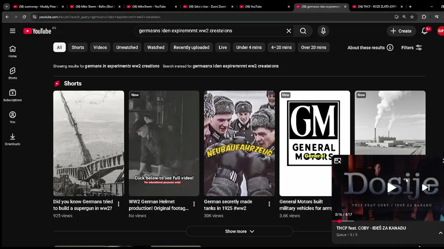The width and height of the screenshot is (444, 249).
Task: Expand Shorts with Show more
Action: coord(240,231)
